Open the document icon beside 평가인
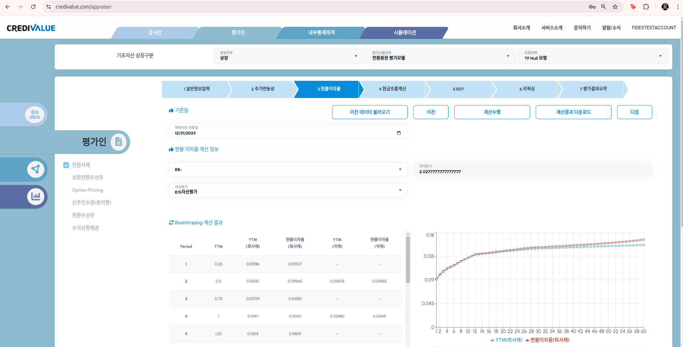Image resolution: width=683 pixels, height=347 pixels. click(119, 142)
